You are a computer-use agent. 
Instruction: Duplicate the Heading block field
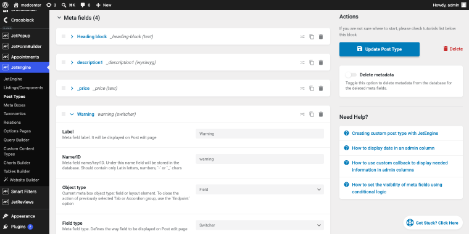click(x=312, y=37)
